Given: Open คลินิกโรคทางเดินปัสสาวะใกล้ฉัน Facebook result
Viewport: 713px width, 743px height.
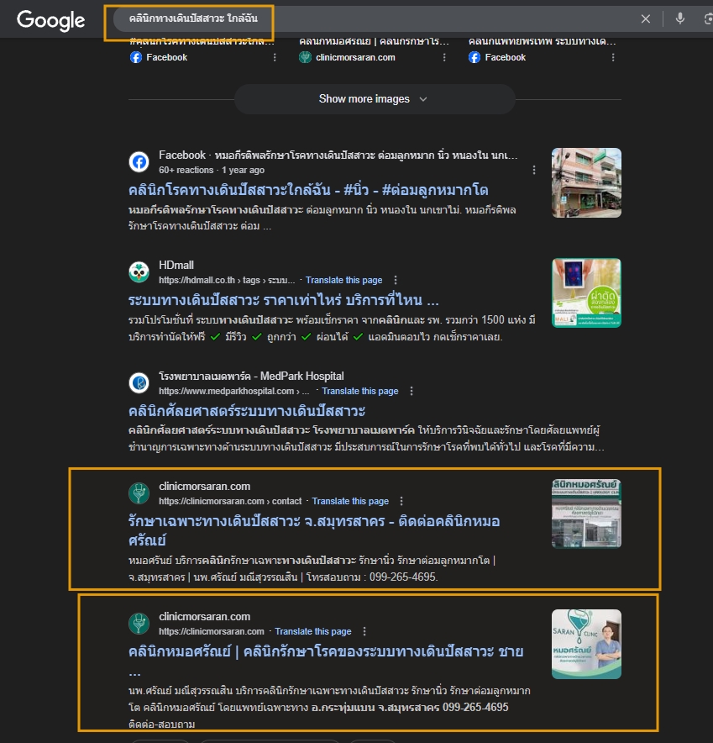Looking at the screenshot, I should (308, 190).
